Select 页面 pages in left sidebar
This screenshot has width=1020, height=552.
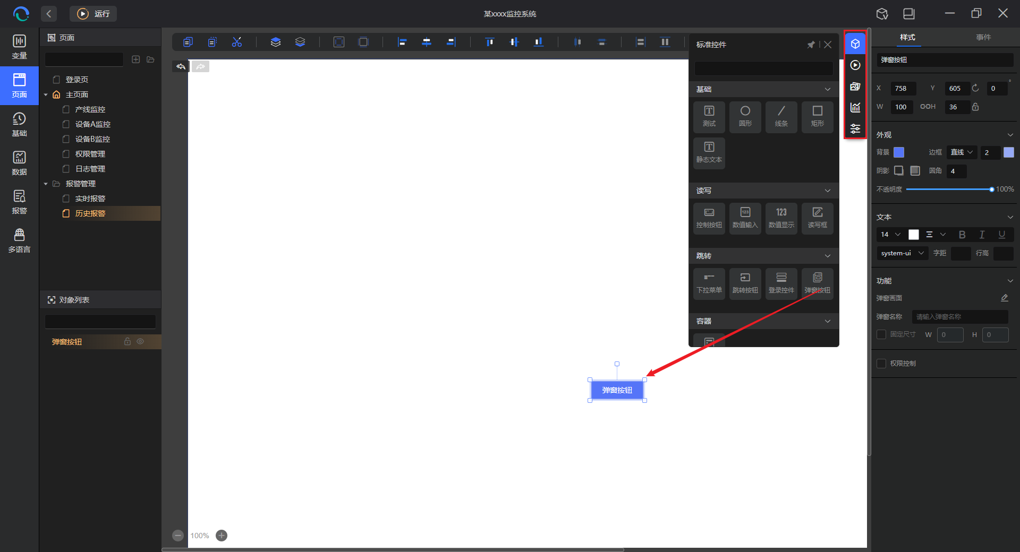coord(19,85)
